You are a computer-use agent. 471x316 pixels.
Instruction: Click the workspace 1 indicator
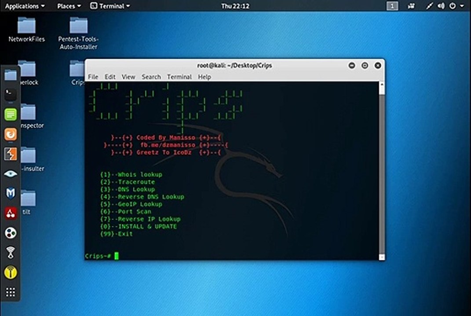click(392, 6)
